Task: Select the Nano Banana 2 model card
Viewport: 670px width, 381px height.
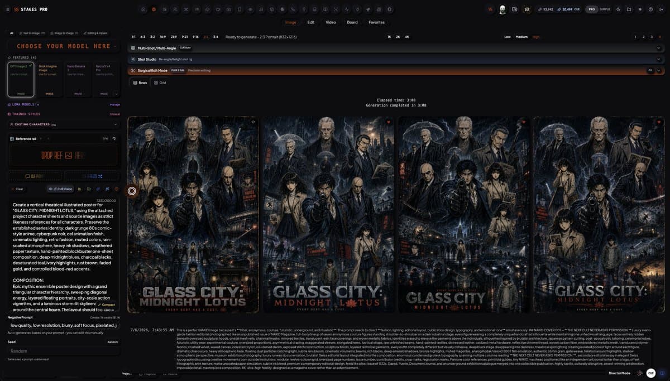Action: tap(78, 79)
